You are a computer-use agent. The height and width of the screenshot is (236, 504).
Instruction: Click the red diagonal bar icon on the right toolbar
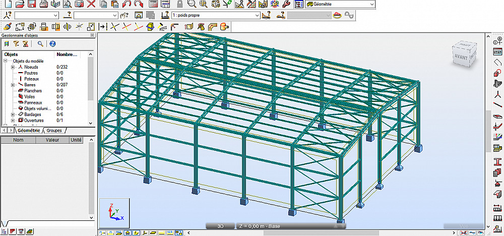[497, 105]
